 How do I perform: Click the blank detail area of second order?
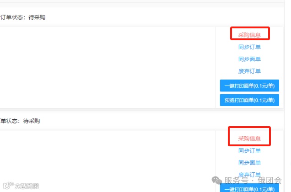[108, 161]
